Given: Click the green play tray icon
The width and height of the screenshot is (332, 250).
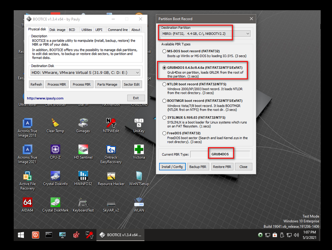Looking at the screenshot, I should [x=260, y=235].
